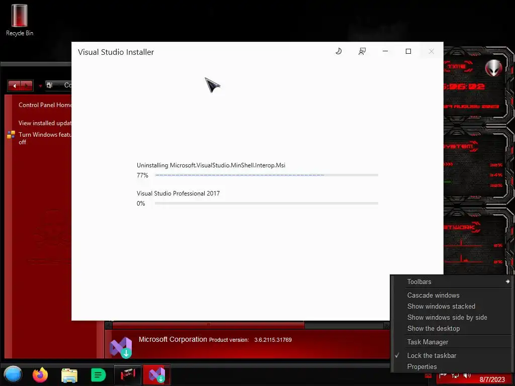Click the 8/7/2023 date in system tray
Image resolution: width=515 pixels, height=386 pixels.
492,380
